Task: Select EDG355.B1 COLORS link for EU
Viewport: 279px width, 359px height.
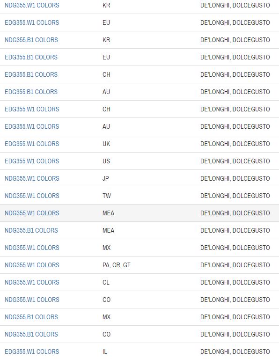Action: [x=31, y=57]
